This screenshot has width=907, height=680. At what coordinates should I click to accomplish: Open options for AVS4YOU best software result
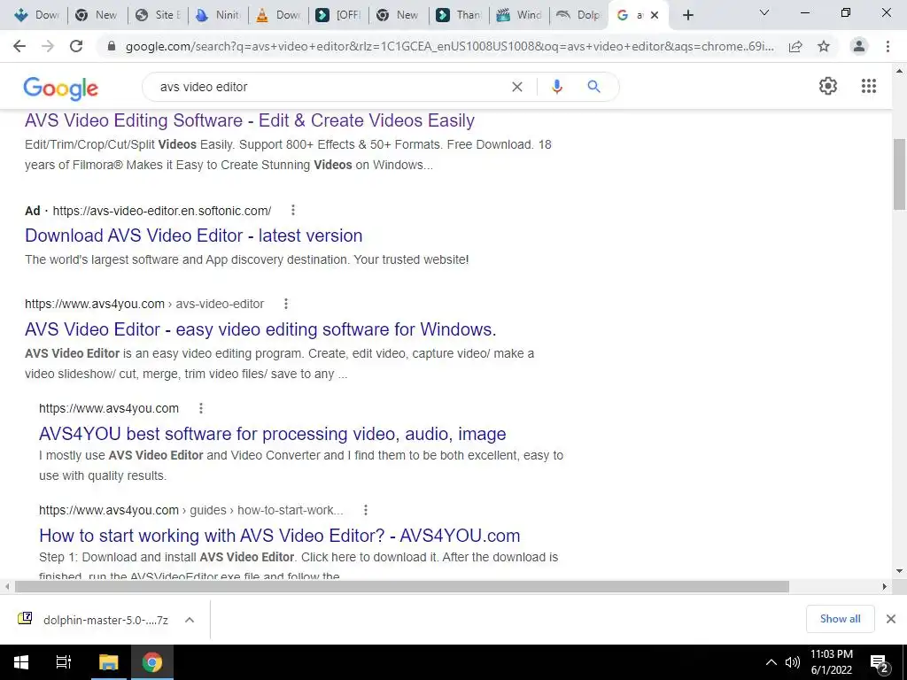point(201,408)
